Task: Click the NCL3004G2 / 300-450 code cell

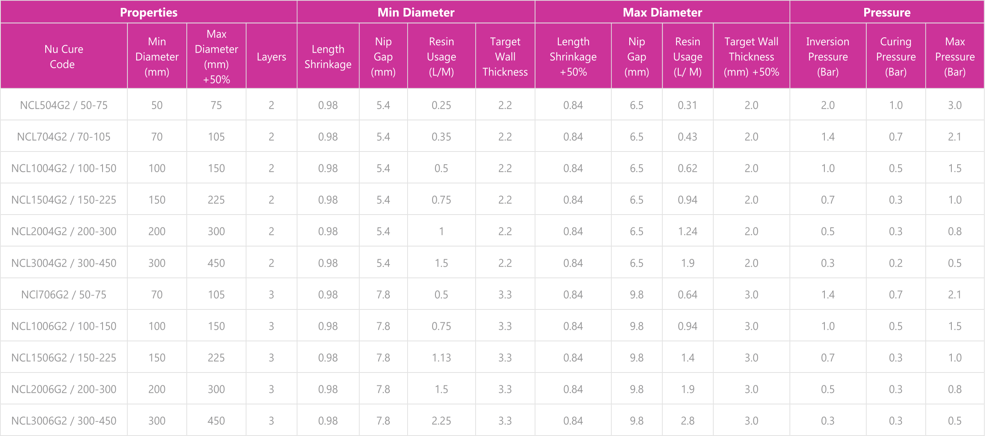Action: (x=64, y=263)
